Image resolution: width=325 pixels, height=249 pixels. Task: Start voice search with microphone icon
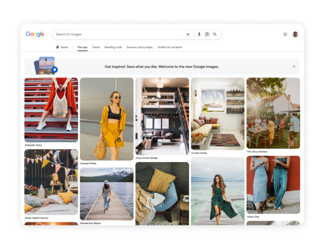tap(199, 34)
